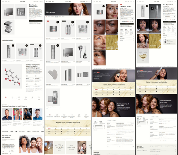Open the cart icon on the Day Cream page header
Image resolution: width=178 pixels, height=155 pixels.
[x=176, y=1]
